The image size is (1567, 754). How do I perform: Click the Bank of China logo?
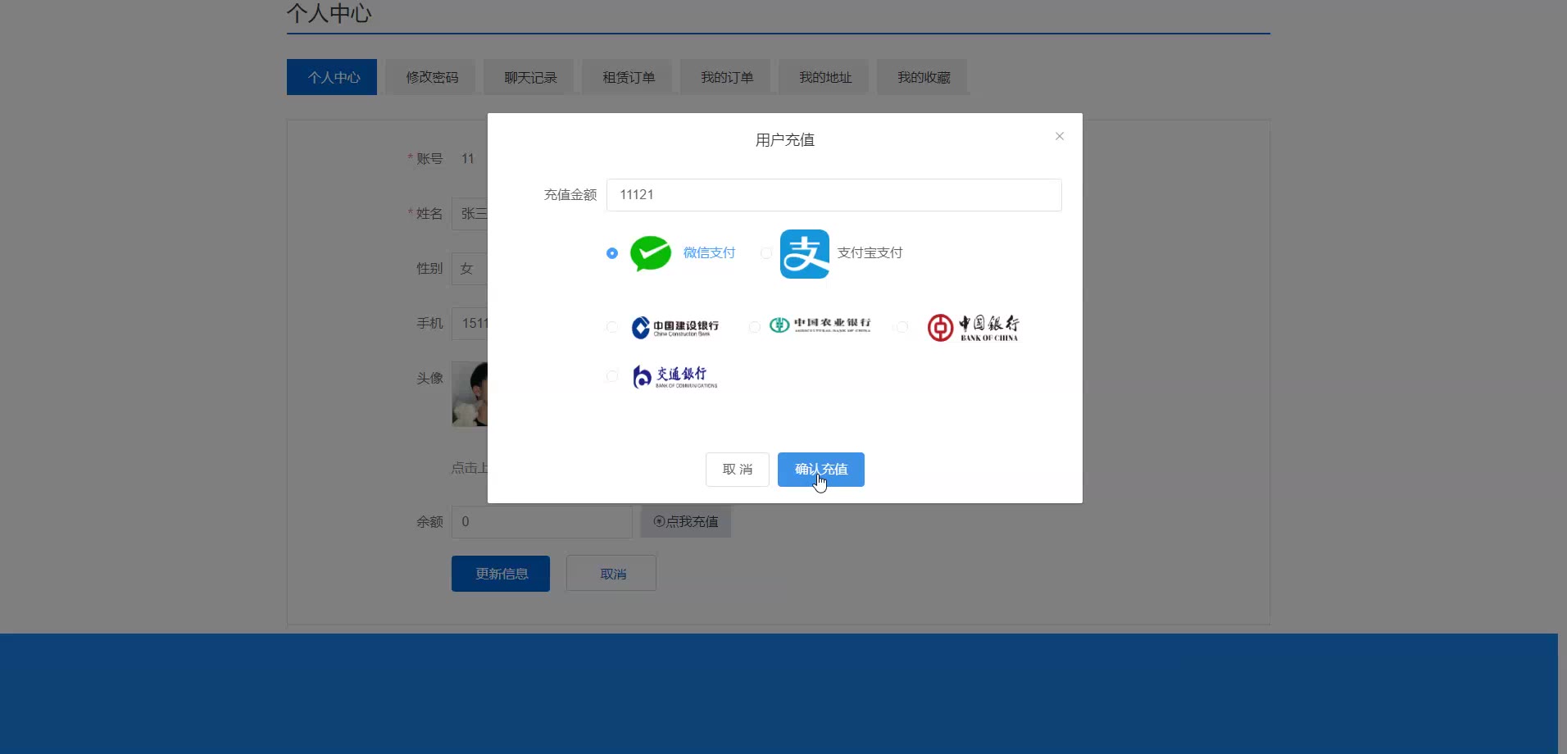click(x=973, y=328)
